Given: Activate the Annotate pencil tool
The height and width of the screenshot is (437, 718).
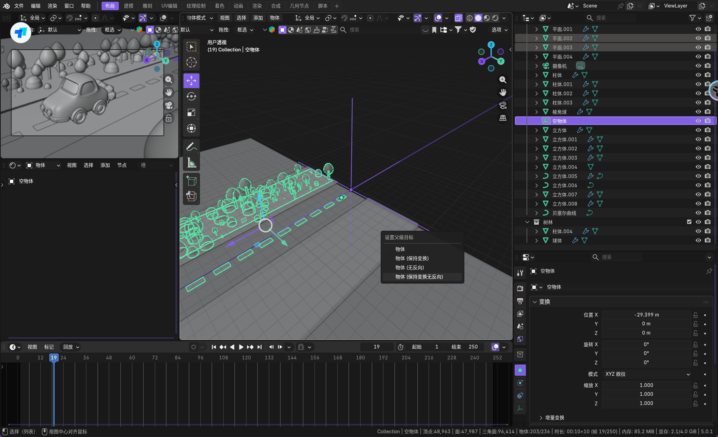Looking at the screenshot, I should [x=191, y=147].
